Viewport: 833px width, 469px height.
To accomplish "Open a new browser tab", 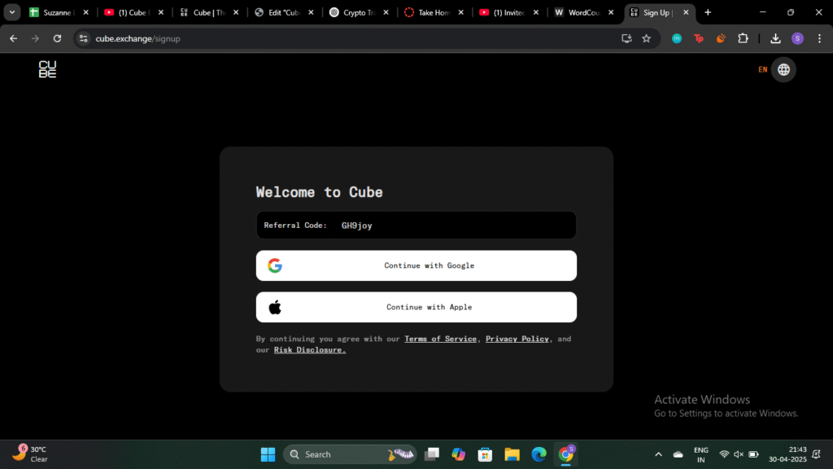I will tap(708, 12).
